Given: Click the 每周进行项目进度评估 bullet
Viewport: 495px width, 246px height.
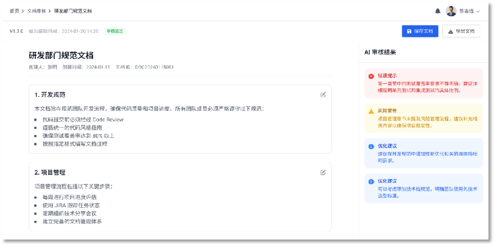Looking at the screenshot, I should click(69, 197).
